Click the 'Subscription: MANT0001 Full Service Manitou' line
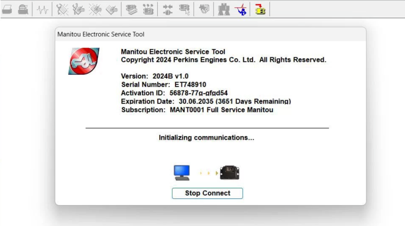Viewport: 405px width, 226px height. 197,110
